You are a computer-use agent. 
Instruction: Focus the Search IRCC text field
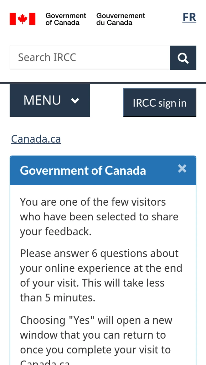[x=90, y=58]
